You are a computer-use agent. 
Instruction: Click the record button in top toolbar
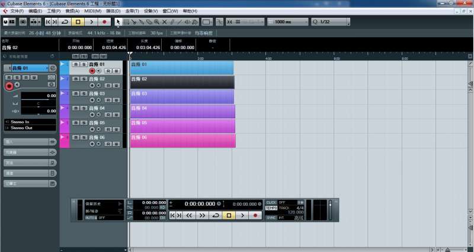[x=105, y=22]
